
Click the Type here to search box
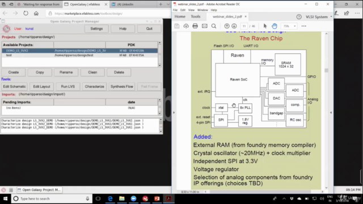pyautogui.click(x=52, y=198)
